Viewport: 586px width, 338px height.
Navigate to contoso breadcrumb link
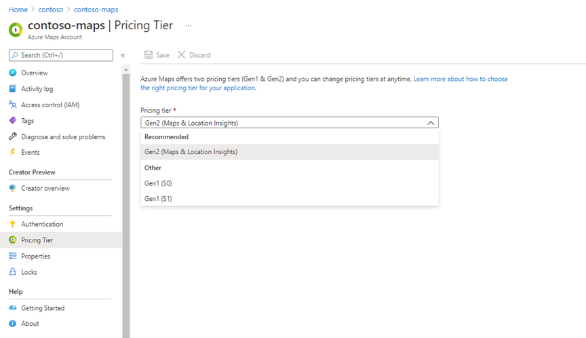click(x=50, y=10)
